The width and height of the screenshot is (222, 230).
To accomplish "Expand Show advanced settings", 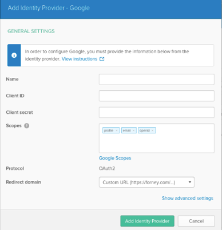I will 188,199.
